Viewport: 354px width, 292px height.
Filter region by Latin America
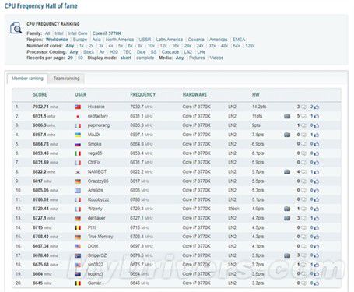tap(170, 40)
